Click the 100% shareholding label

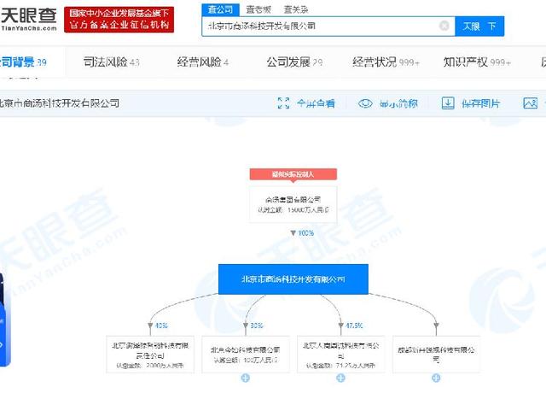[305, 233]
